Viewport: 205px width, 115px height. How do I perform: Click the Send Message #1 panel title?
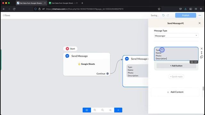coord(176,23)
